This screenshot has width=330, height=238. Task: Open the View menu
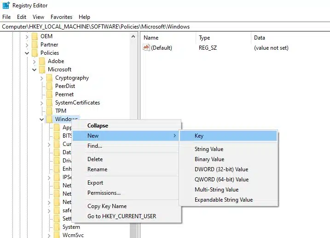pyautogui.click(x=38, y=17)
